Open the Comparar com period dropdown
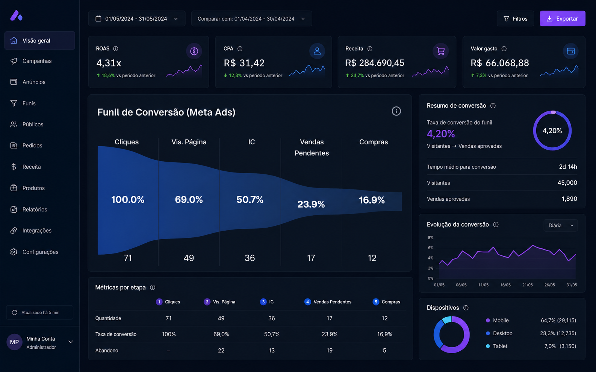Viewport: 596px width, 372px height. click(x=251, y=18)
